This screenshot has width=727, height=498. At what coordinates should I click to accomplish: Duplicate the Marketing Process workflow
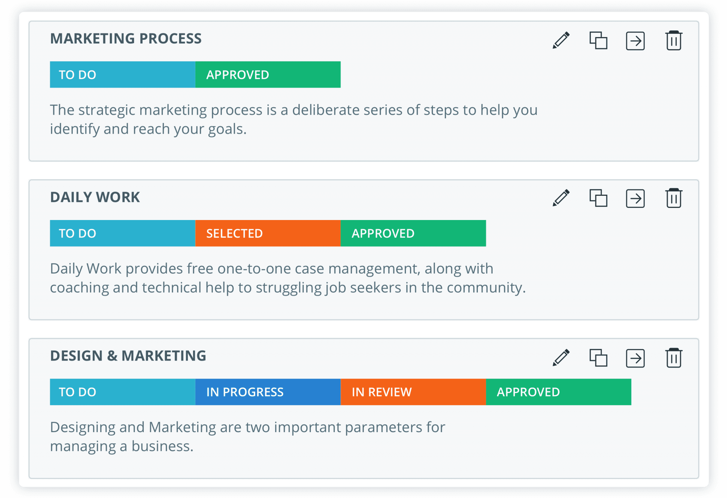pos(598,40)
